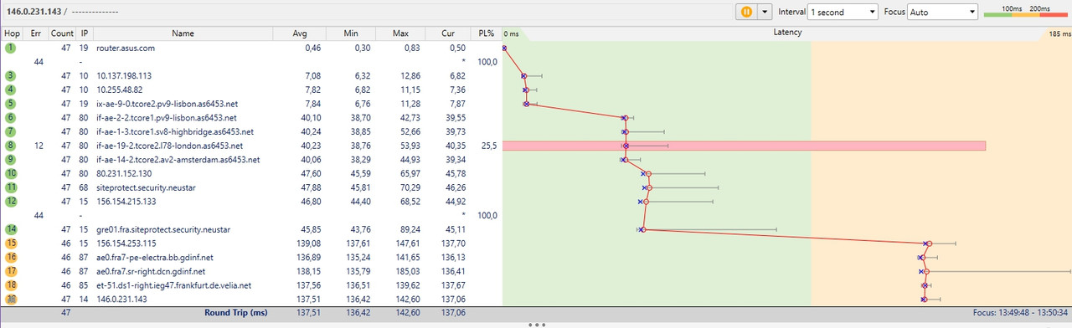
Task: Click the Round Trip (ms) summary label
Action: click(x=235, y=313)
